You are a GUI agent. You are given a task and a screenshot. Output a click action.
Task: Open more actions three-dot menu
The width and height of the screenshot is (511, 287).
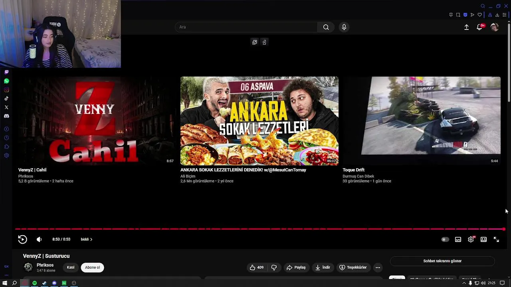pos(378,267)
